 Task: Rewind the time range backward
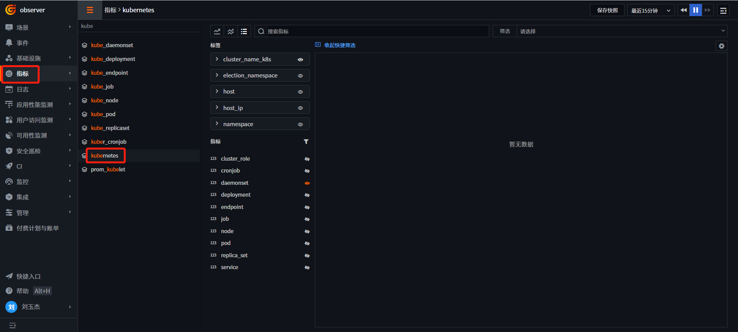pos(683,10)
